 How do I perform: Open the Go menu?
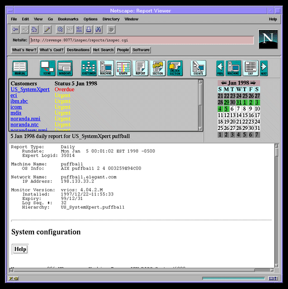[50, 19]
